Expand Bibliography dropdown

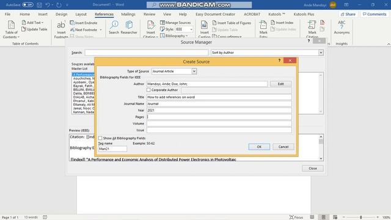(x=187, y=35)
